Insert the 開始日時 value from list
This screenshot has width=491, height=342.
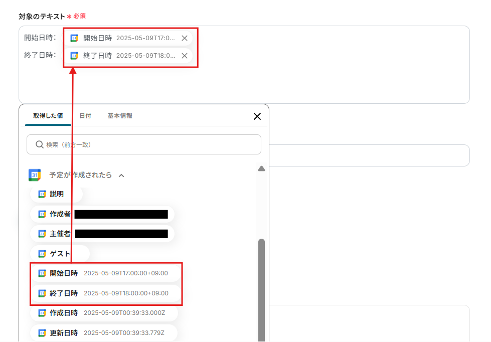(x=105, y=273)
